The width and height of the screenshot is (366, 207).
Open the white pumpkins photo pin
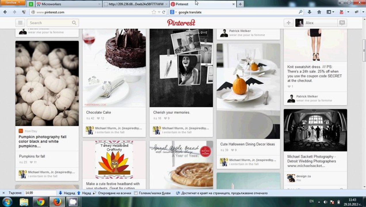click(x=47, y=83)
